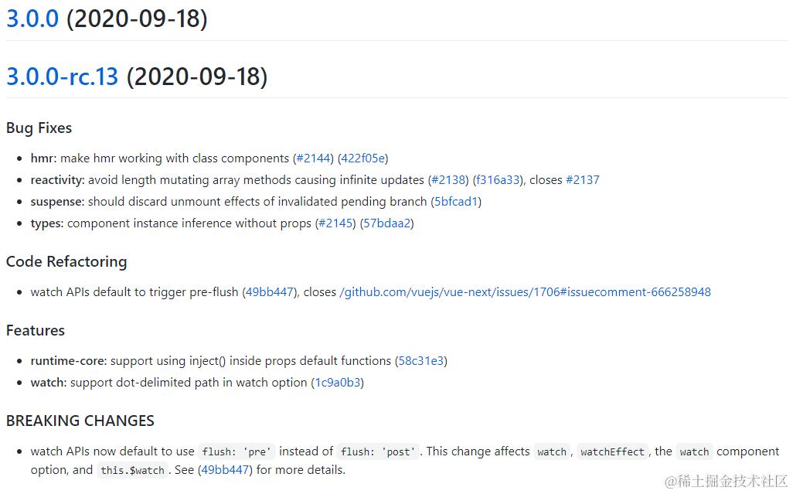The width and height of the screenshot is (793, 494).
Task: Open commit 5bfcad1 in suspense fix
Action: (456, 202)
